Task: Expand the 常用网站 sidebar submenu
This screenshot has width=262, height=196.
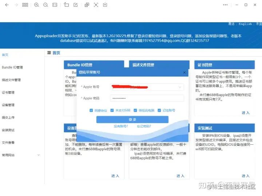Action: 39,155
